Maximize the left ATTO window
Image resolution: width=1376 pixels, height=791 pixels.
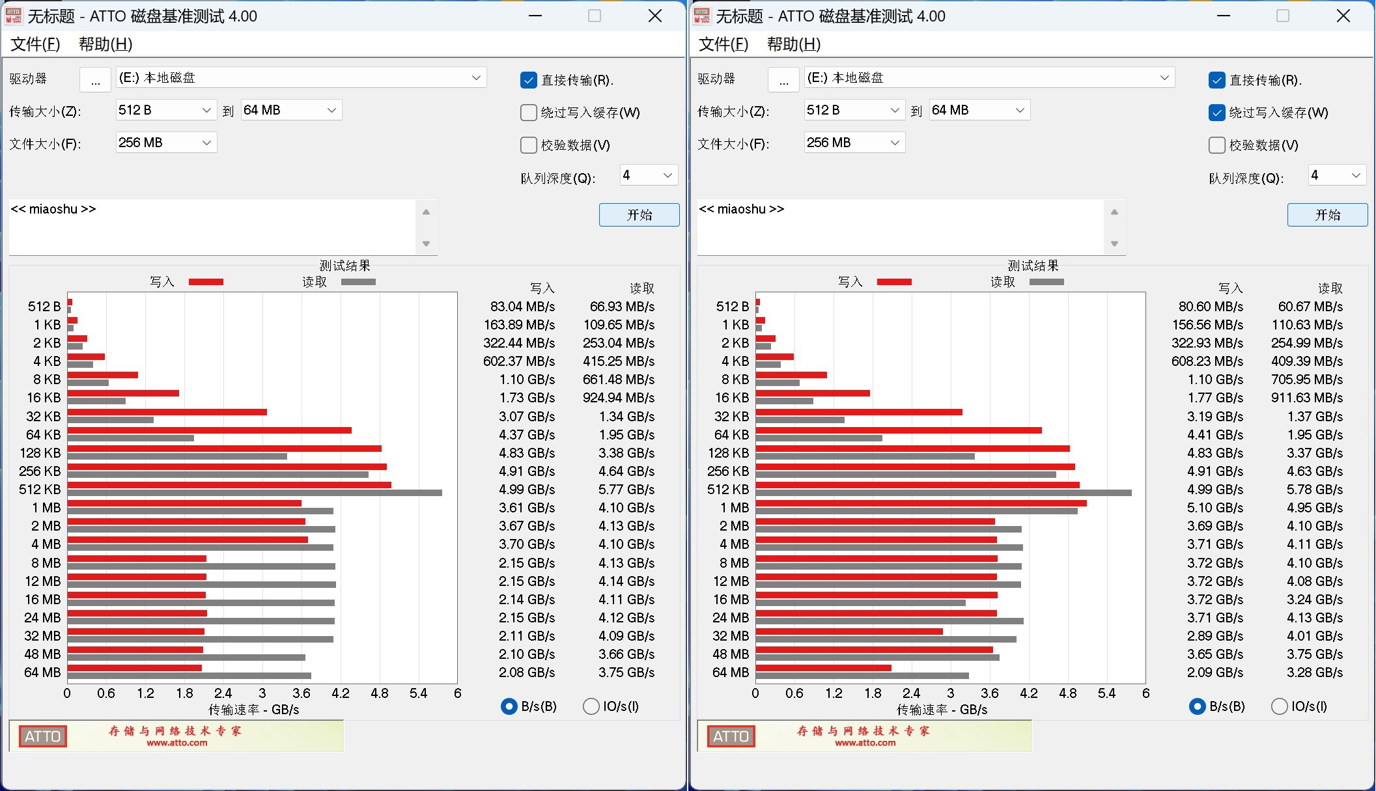pos(595,16)
